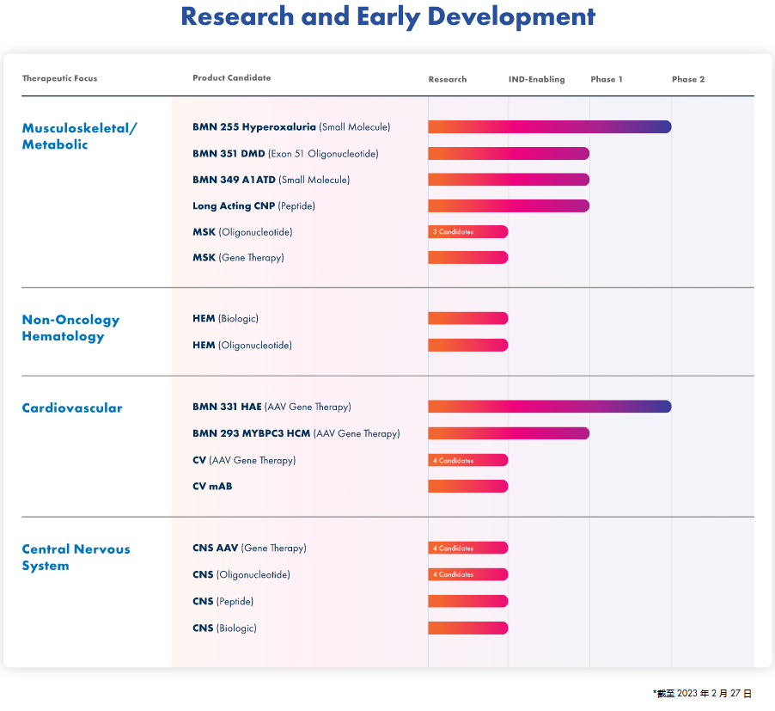Open the Non-Oncology Hematology category heading
Image resolution: width=775 pixels, height=711 pixels.
point(70,328)
